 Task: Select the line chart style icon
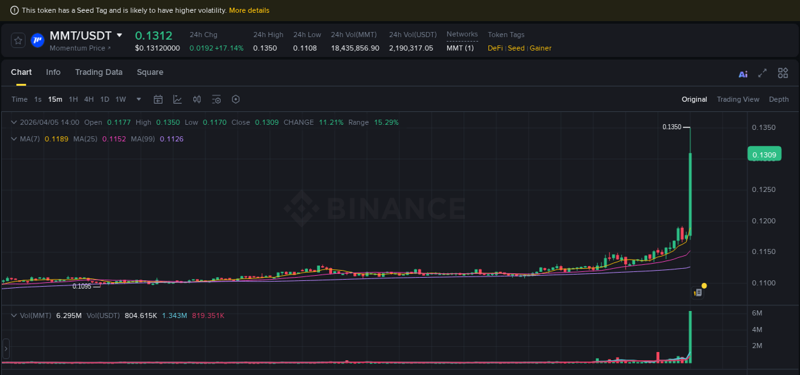point(177,99)
